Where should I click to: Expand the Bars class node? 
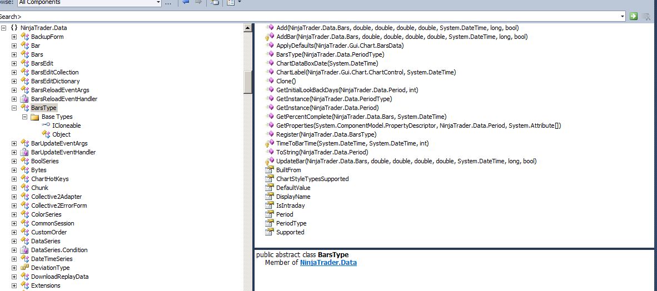(x=14, y=54)
